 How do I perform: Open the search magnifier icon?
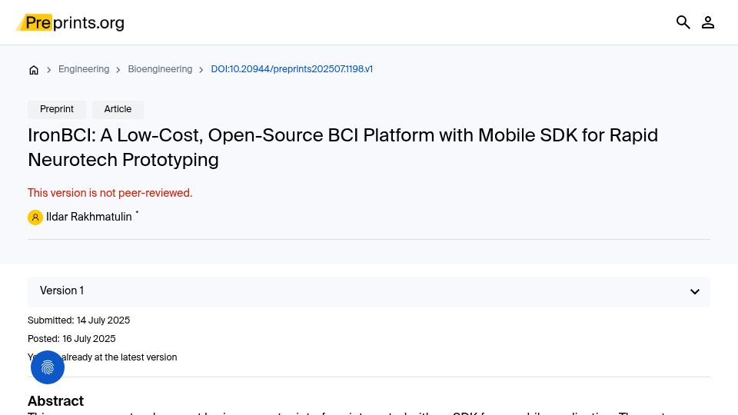[x=683, y=22]
